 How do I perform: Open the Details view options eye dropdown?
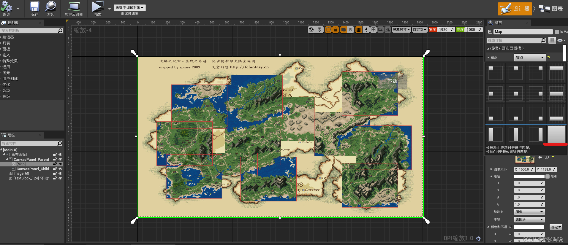561,40
